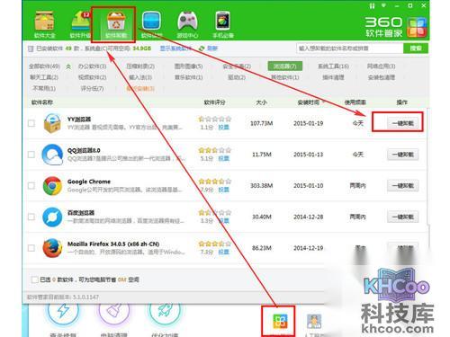Click the 软件评分 column header
Viewport: 450px width, 337px height.
(x=214, y=102)
